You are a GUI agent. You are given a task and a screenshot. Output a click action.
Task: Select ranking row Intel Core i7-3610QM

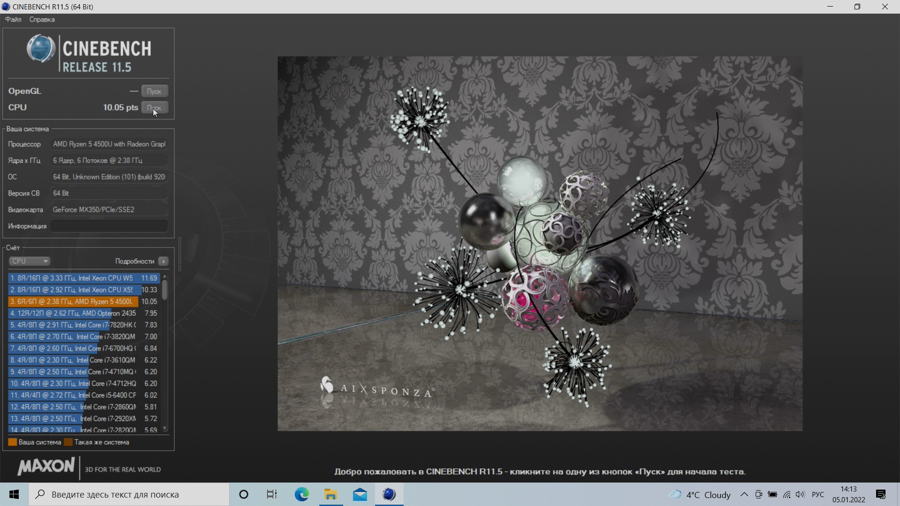tap(84, 360)
